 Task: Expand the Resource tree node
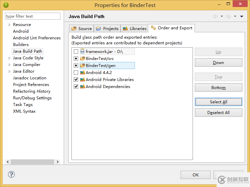click(x=9, y=25)
